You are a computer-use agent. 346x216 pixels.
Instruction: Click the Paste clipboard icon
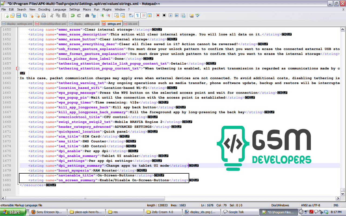click(64, 15)
